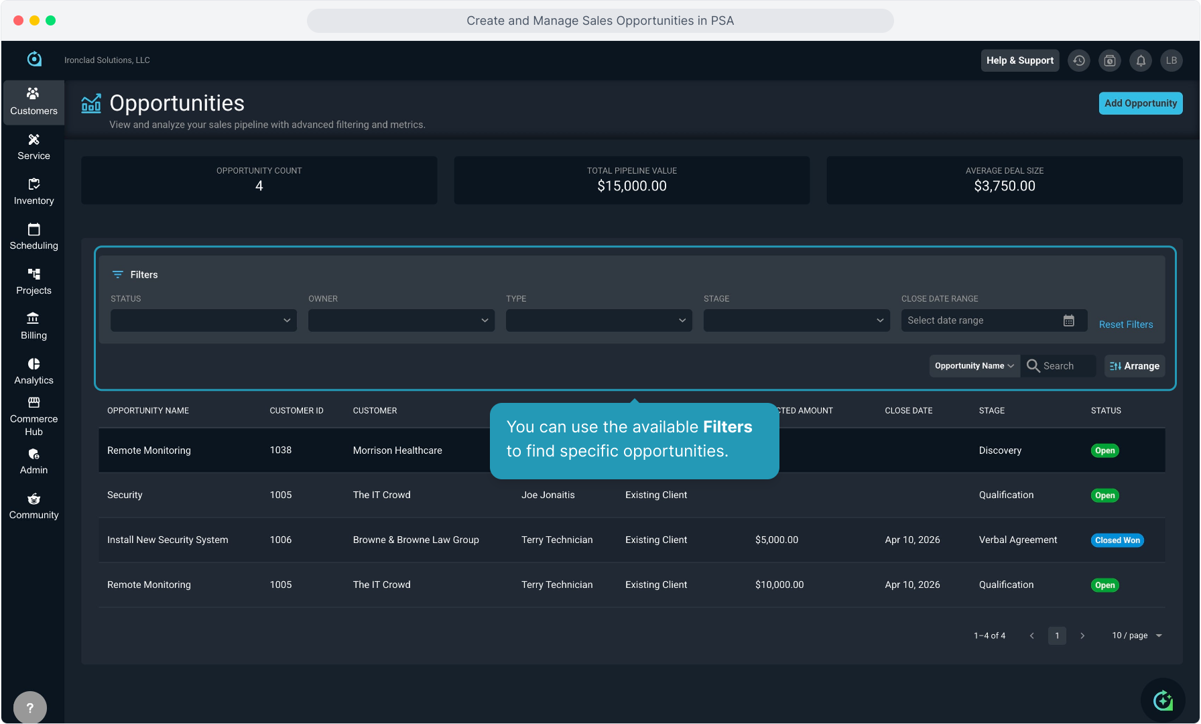Viewport: 1201px width, 724px height.
Task: Open the Owner filter dropdown
Action: (401, 320)
